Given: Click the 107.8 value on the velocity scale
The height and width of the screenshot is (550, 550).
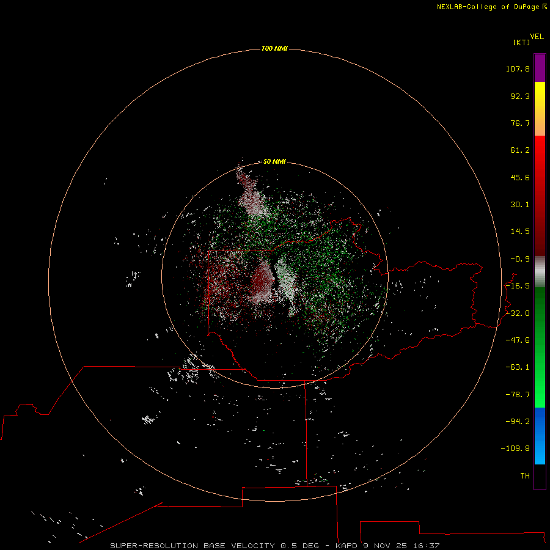Looking at the screenshot, I should tap(518, 68).
